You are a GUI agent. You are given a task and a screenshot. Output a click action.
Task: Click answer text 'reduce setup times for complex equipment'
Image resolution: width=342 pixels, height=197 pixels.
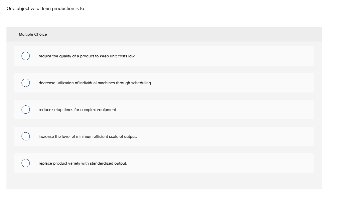coord(78,110)
